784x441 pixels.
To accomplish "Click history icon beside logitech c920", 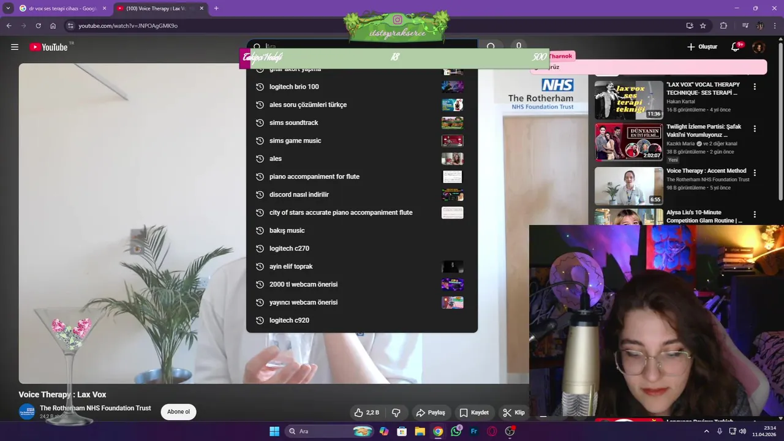I will 260,320.
